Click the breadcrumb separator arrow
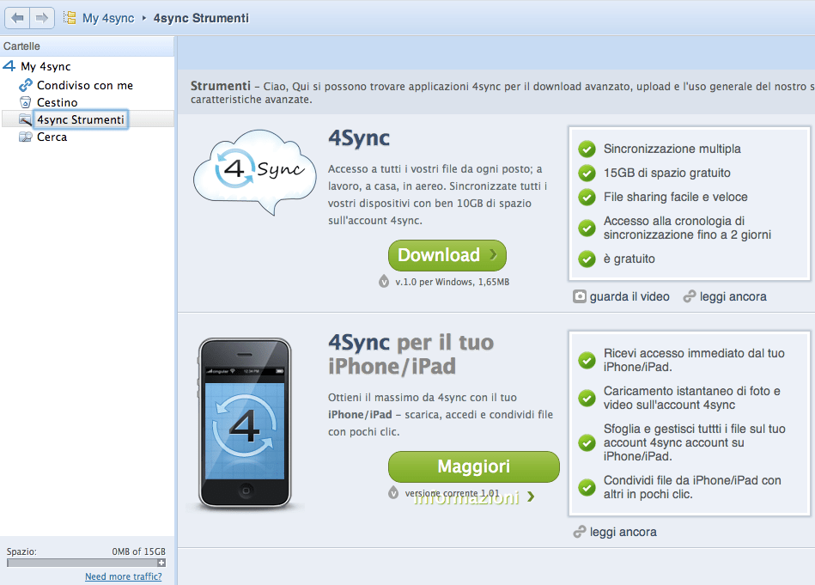Viewport: 815px width, 585px height. pyautogui.click(x=144, y=18)
